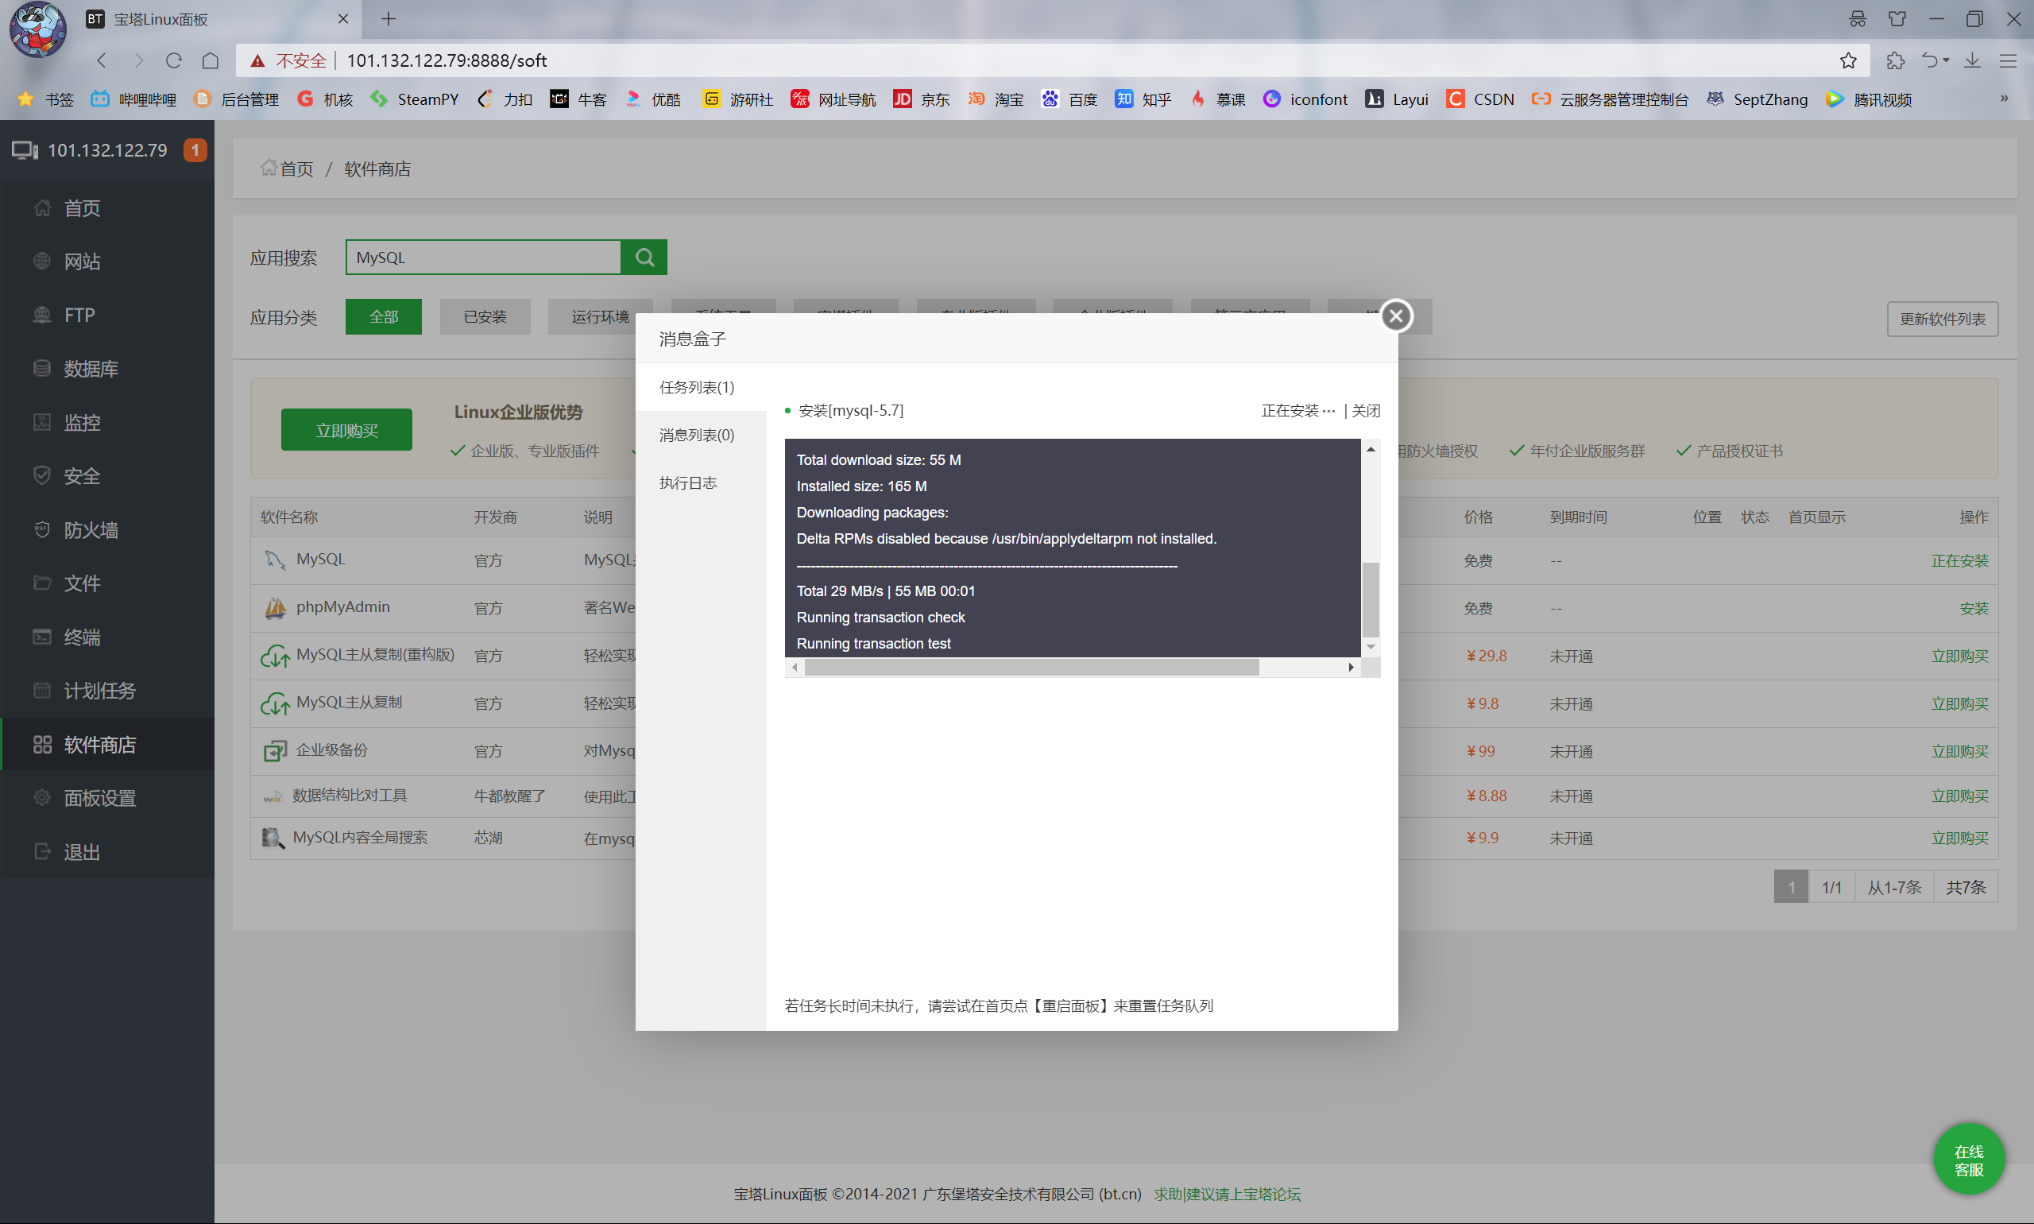Click the green search magnifier button
The width and height of the screenshot is (2034, 1224).
coord(644,258)
